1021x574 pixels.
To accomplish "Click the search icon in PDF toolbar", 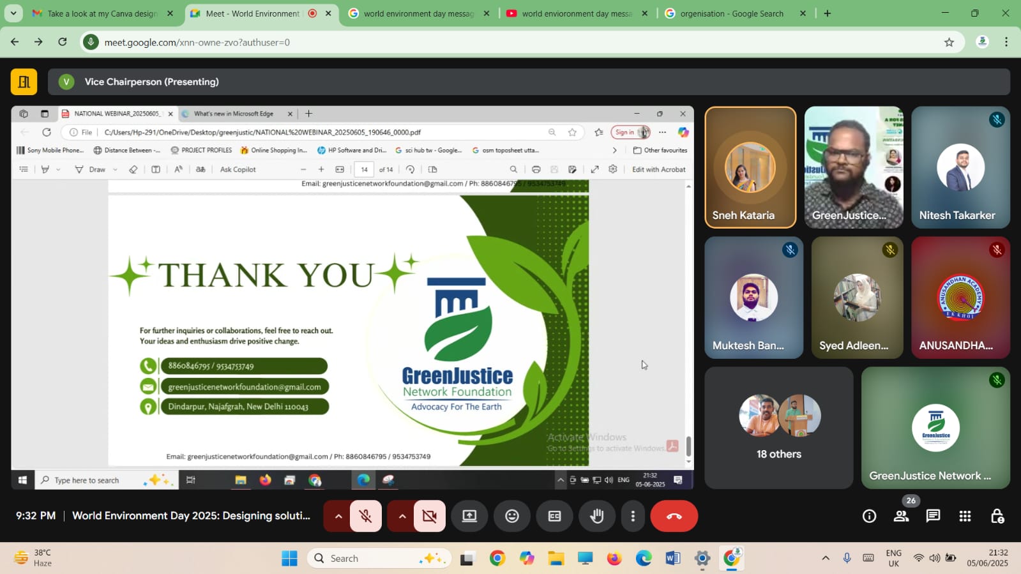I will coord(513,169).
